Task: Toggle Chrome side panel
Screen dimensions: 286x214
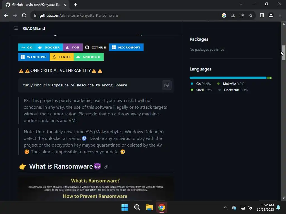Action: point(262,15)
